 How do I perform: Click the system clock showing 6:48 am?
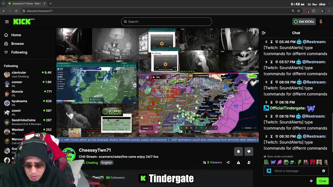pos(297,4)
